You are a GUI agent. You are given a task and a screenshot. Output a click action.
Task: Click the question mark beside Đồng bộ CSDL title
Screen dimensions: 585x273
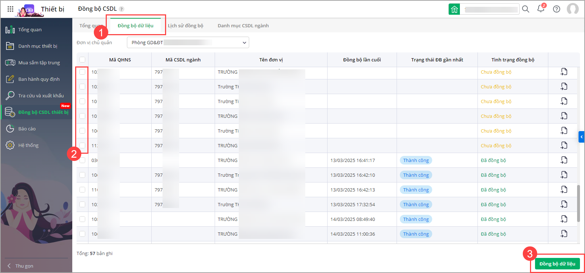click(x=122, y=9)
